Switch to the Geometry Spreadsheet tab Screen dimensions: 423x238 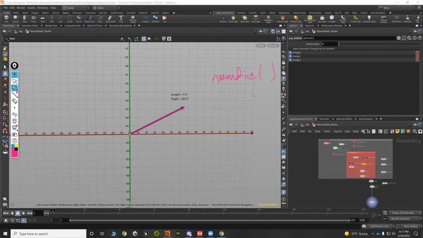[x=120, y=26]
